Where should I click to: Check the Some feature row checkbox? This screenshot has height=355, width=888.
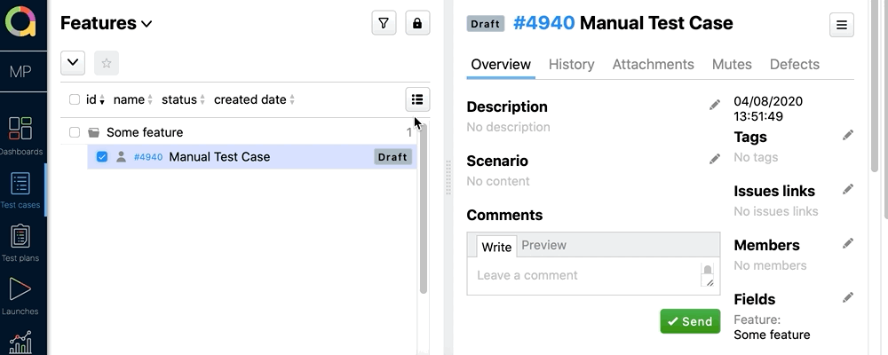tap(75, 132)
